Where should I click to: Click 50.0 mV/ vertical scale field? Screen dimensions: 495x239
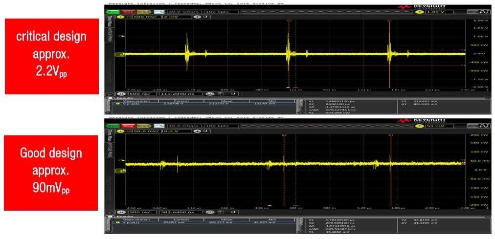coord(146,131)
